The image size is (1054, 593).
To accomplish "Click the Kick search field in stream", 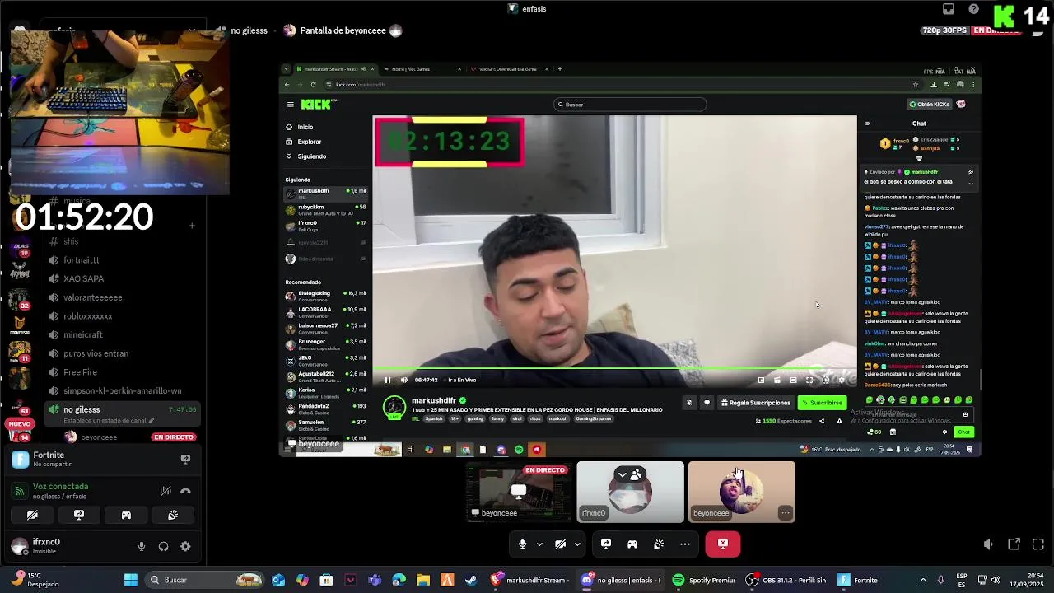I will click(x=630, y=105).
